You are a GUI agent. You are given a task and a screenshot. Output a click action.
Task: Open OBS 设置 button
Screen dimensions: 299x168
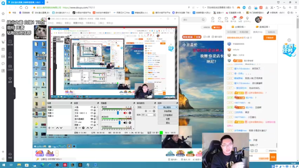[x=168, y=119]
